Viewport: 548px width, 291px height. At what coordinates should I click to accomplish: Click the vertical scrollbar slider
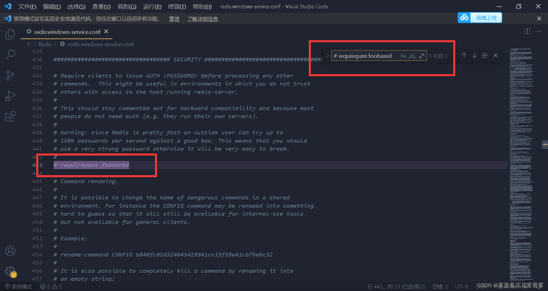tap(545, 145)
